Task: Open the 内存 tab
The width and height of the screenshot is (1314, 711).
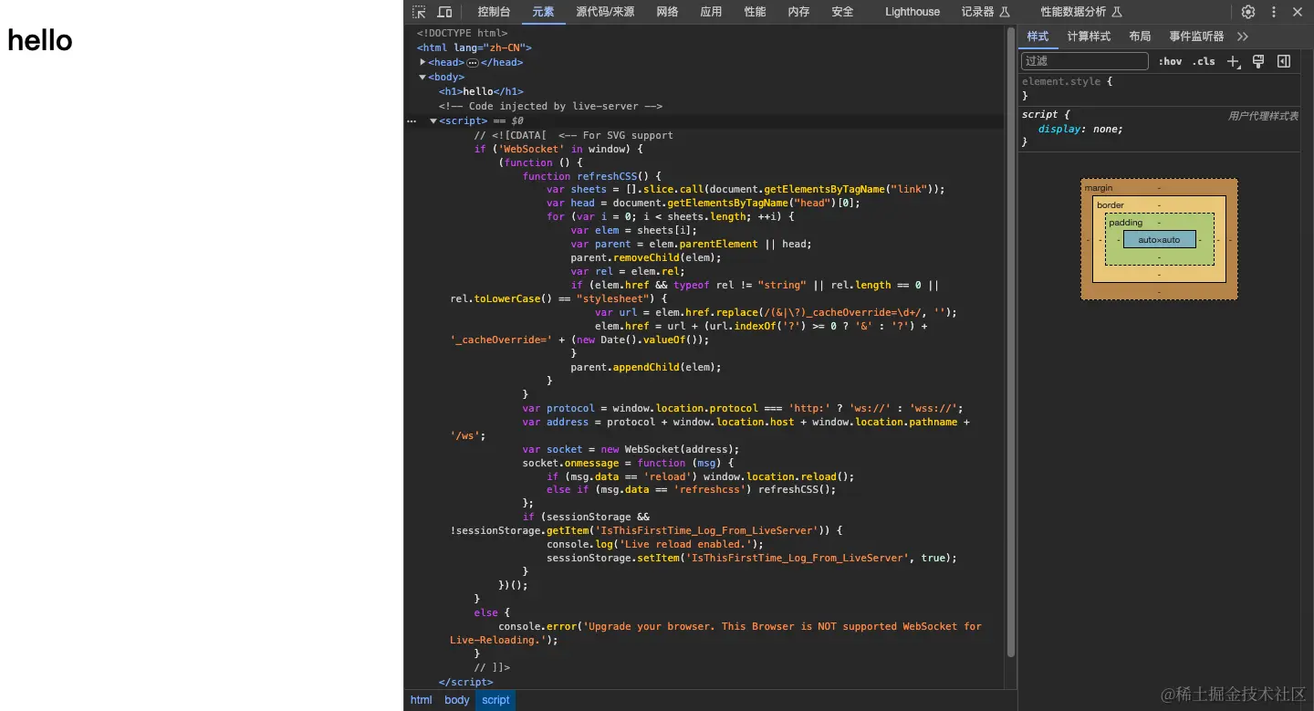Action: point(798,12)
